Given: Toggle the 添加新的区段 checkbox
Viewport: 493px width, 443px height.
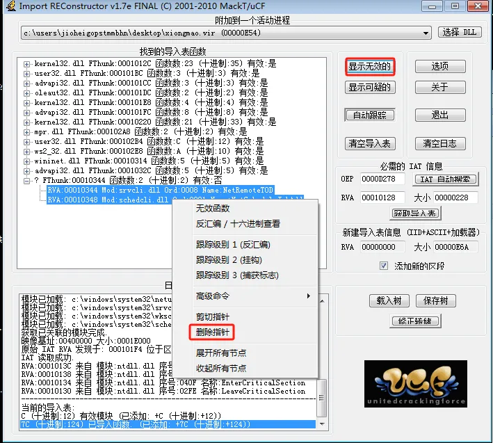Looking at the screenshot, I should pos(384,266).
